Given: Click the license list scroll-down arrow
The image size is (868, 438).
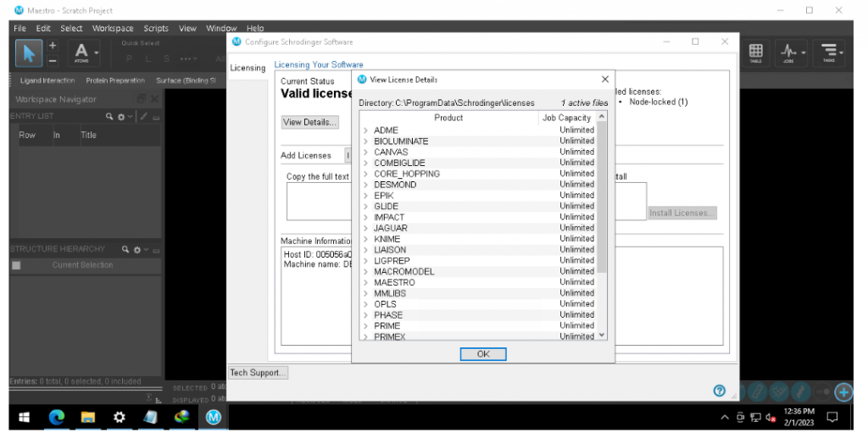Looking at the screenshot, I should coord(603,335).
